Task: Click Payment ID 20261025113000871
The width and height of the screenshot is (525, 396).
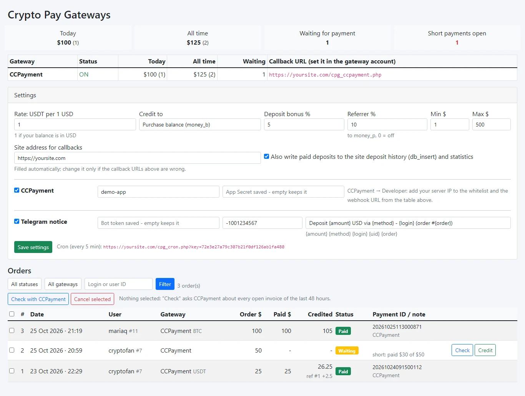Action: coord(397,327)
